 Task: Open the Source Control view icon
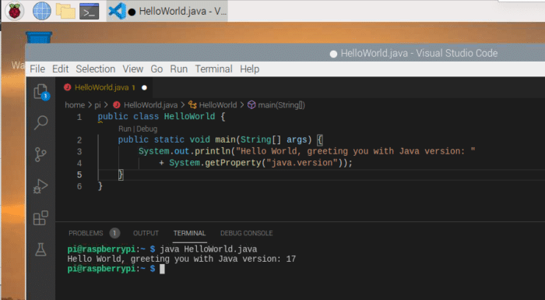click(x=40, y=154)
